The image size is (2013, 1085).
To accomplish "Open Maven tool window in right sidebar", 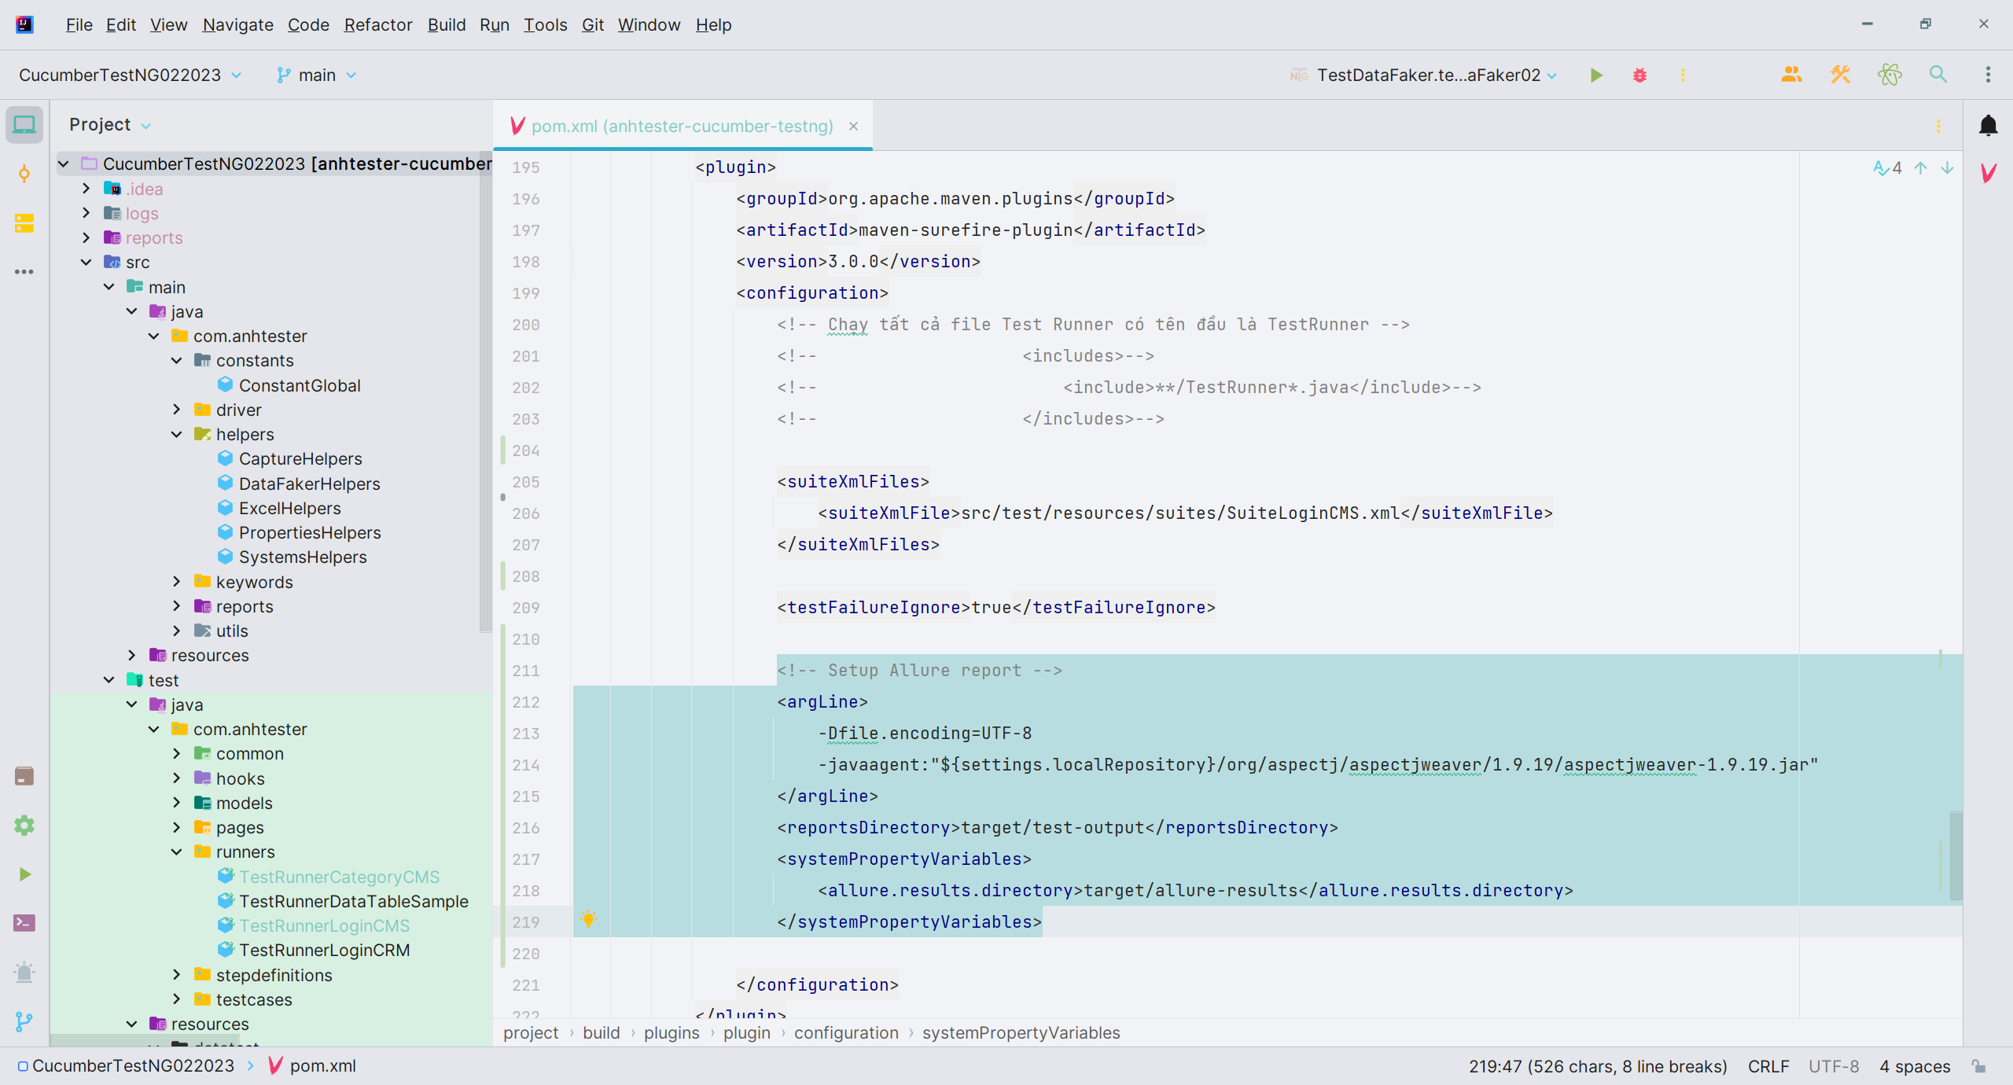I will tap(1988, 172).
